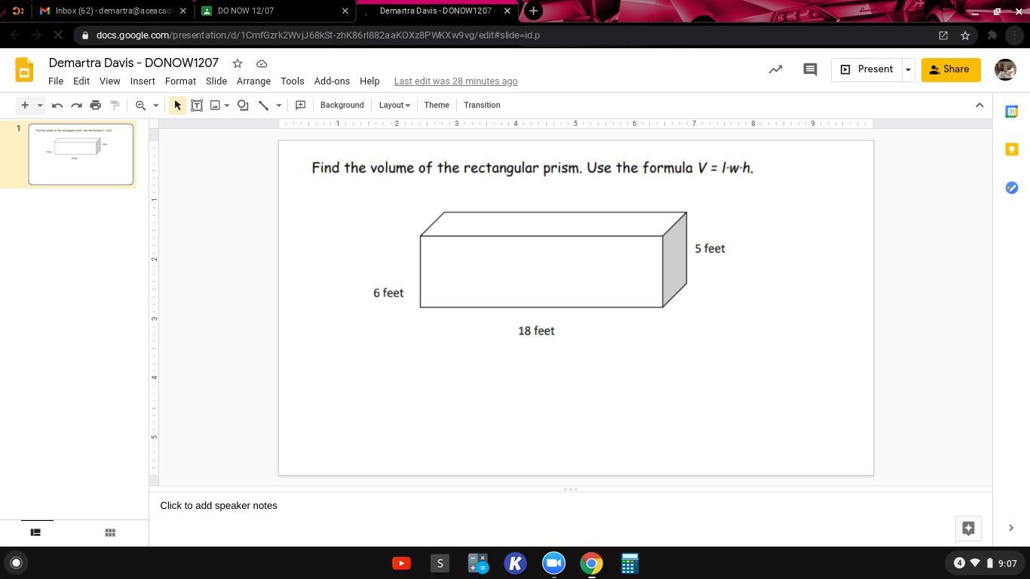Click the undo icon in toolbar
1030x579 pixels.
point(57,106)
